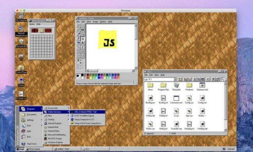Select the Text tool marked A
The image size is (253, 152).
83,43
